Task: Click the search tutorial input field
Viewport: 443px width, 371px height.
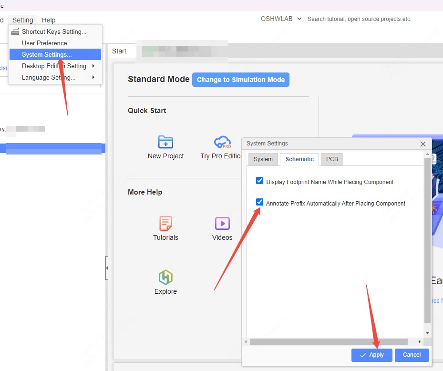Action: coord(372,19)
